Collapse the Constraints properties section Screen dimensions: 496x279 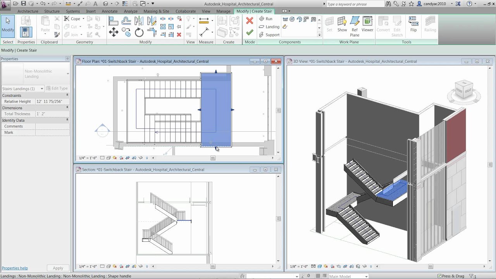[x=67, y=95]
